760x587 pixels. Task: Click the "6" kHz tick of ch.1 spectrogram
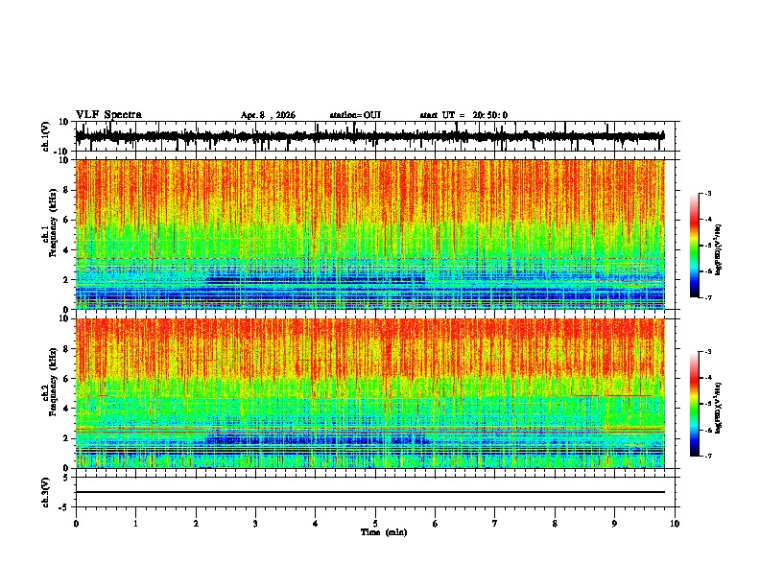point(66,220)
